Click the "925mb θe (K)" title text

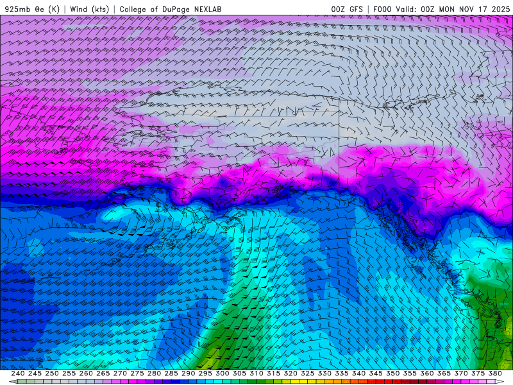(32, 9)
